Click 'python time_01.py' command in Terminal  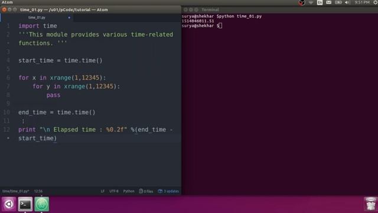240,17
